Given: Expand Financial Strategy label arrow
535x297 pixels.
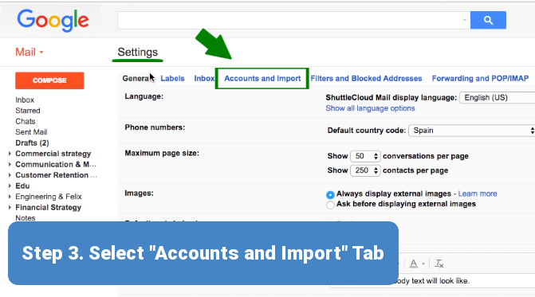Looking at the screenshot, I should [x=10, y=208].
